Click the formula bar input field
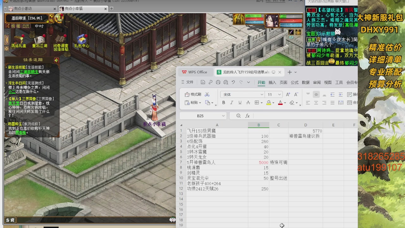This screenshot has height=228, width=405. (305, 116)
